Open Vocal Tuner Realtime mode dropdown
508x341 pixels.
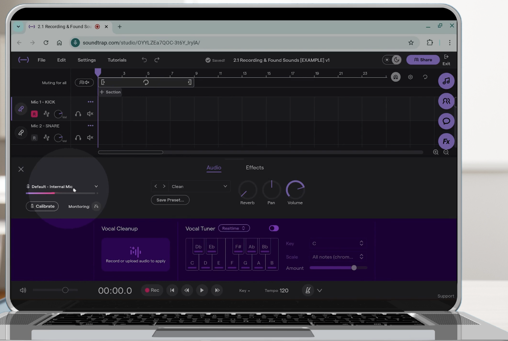(234, 229)
